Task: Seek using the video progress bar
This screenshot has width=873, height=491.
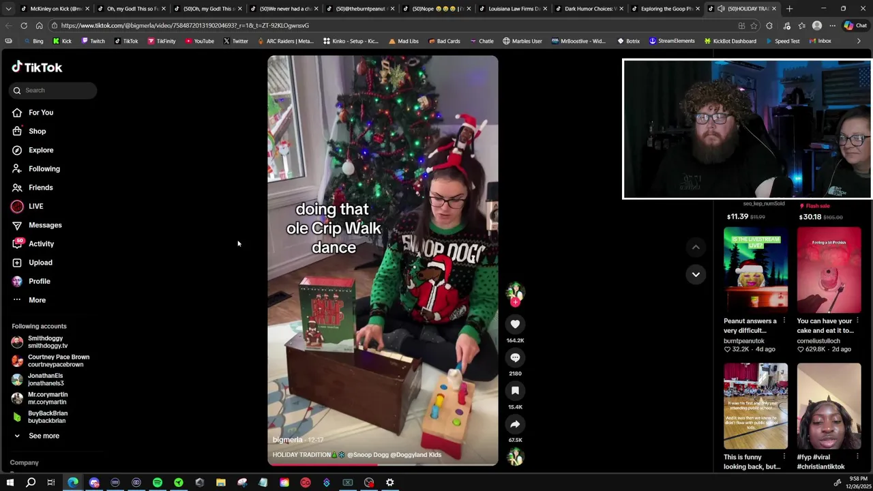Action: tap(383, 465)
